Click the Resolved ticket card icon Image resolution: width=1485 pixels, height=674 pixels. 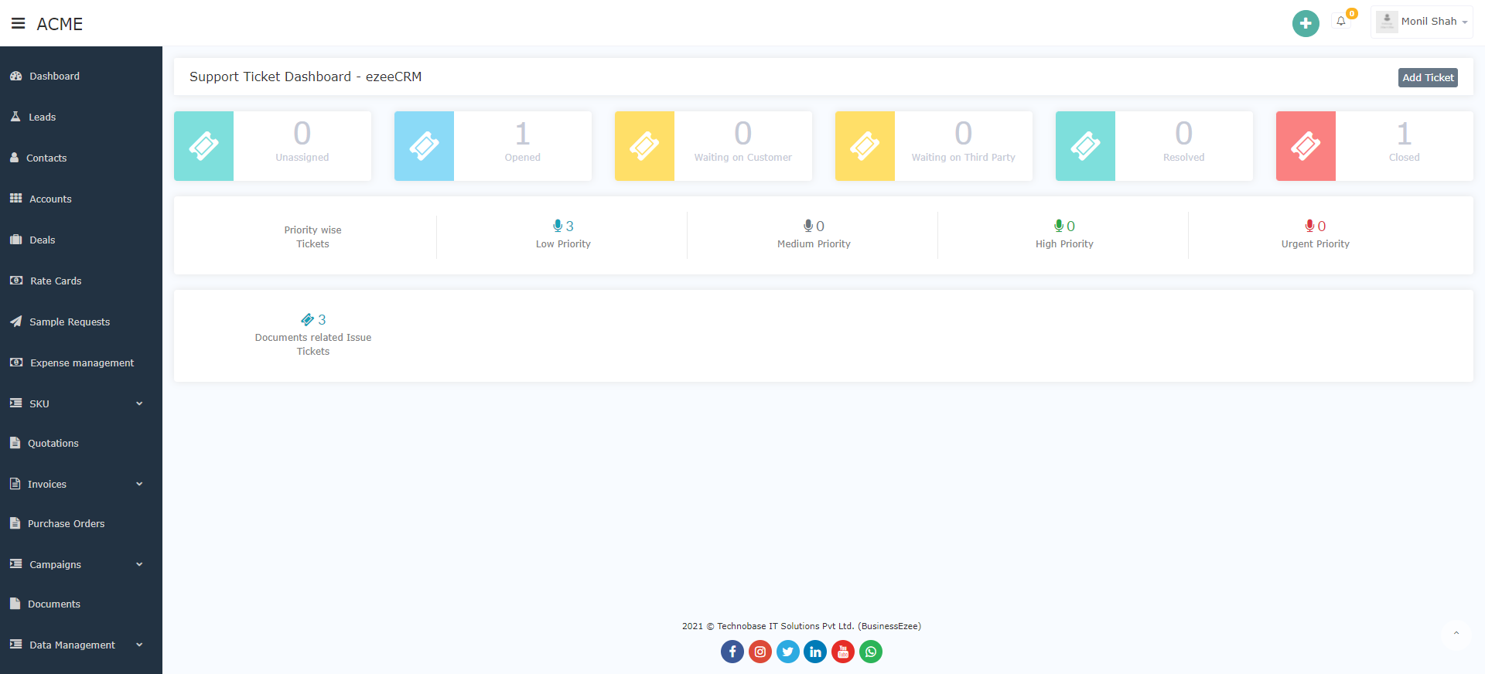1085,146
